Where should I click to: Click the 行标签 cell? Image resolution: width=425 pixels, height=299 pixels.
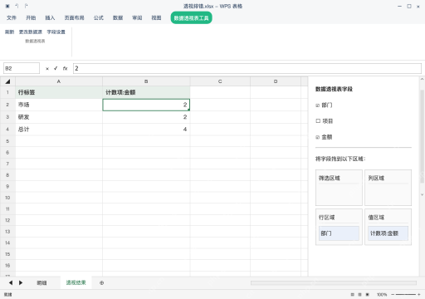[59, 92]
